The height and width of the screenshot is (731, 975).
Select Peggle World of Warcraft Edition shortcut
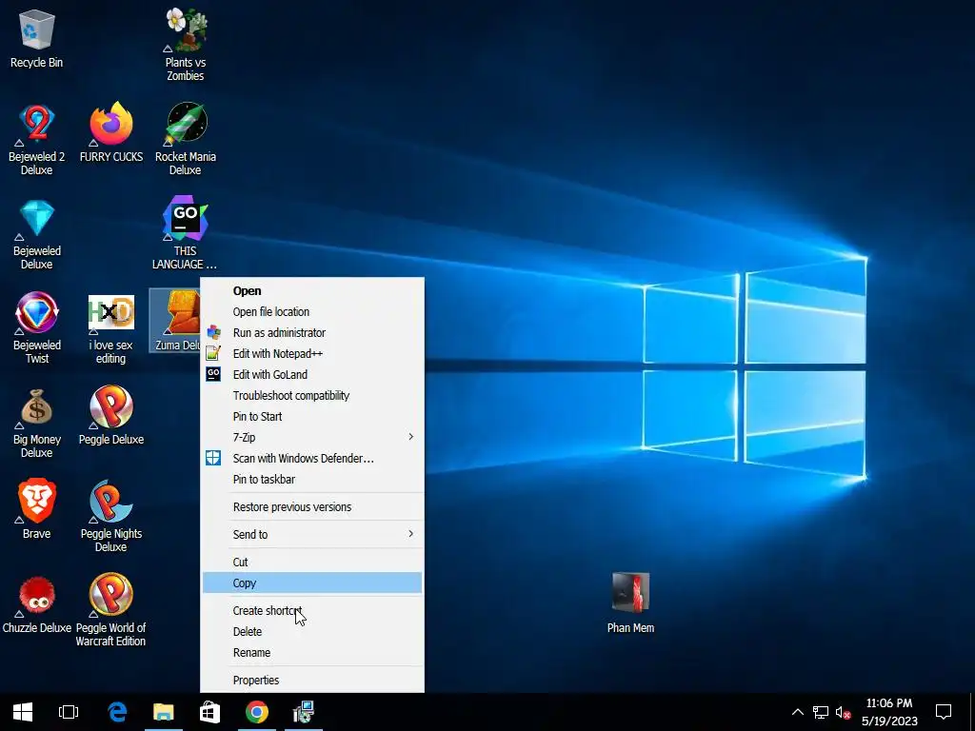111,610
